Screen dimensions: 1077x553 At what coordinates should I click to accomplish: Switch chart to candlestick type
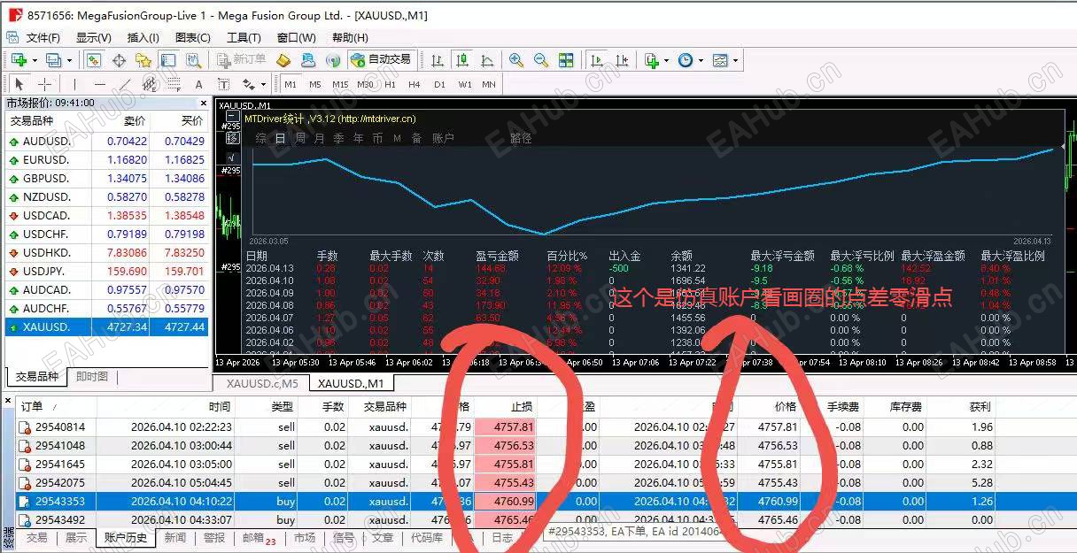tap(461, 60)
